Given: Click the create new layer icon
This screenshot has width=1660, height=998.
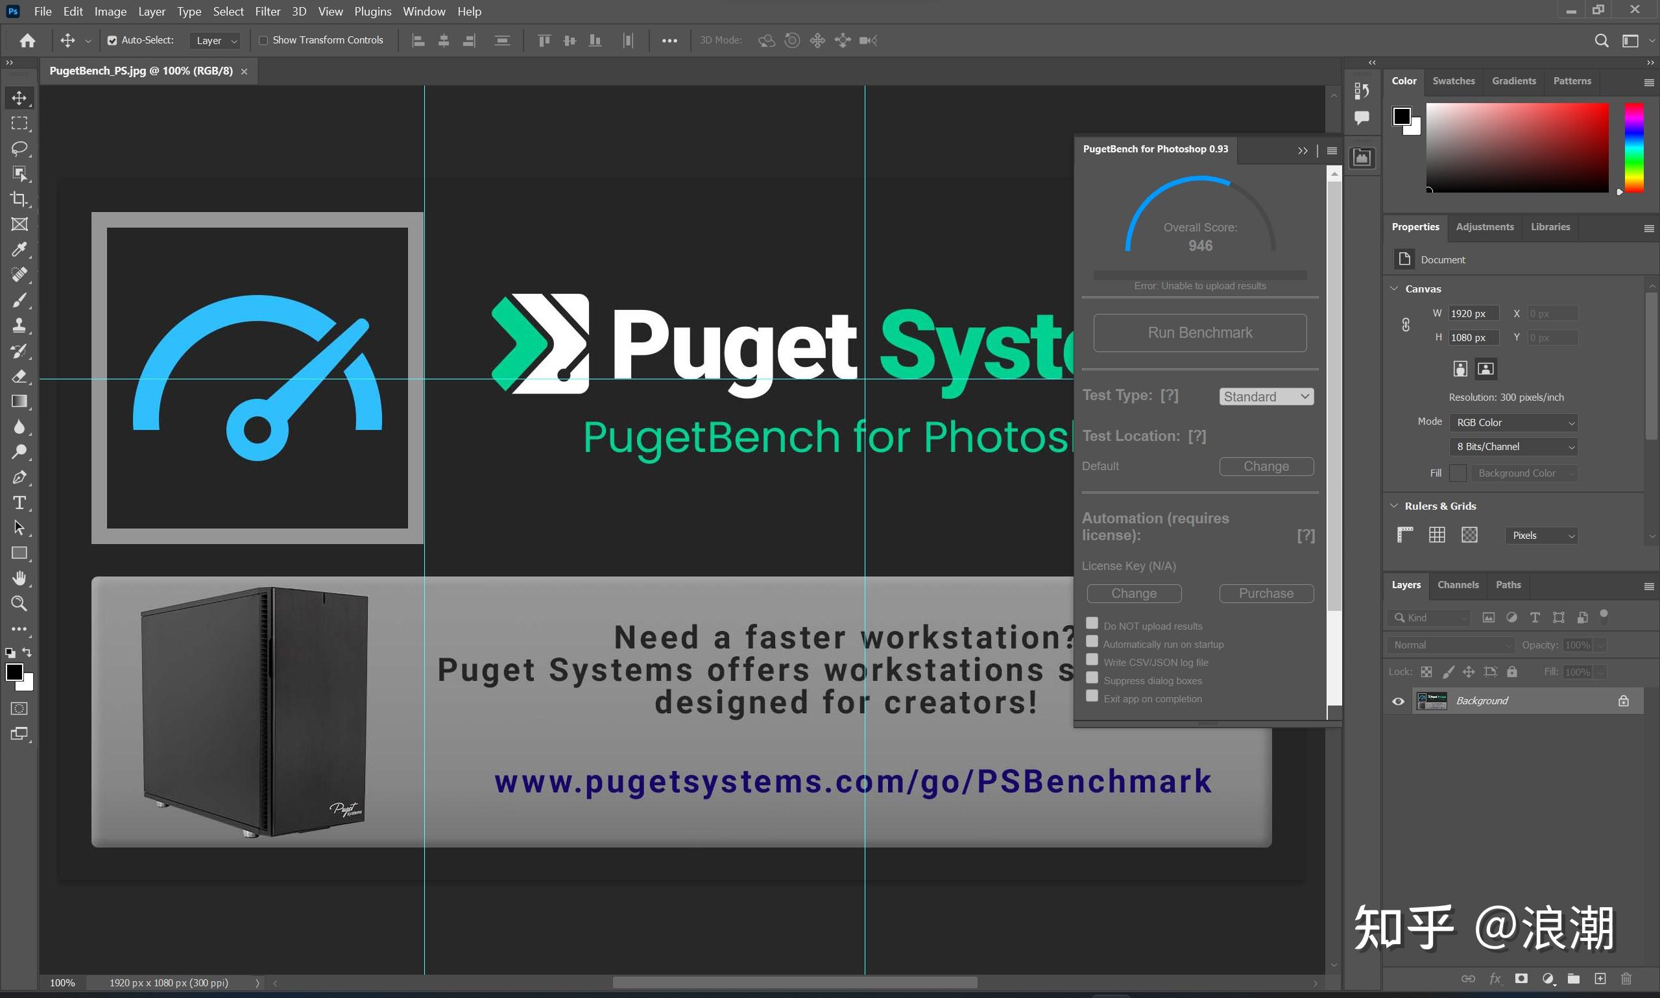Looking at the screenshot, I should [x=1600, y=979].
